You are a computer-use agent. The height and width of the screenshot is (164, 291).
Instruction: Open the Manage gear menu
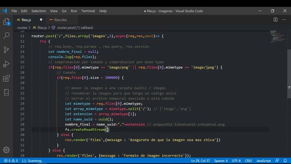6,150
